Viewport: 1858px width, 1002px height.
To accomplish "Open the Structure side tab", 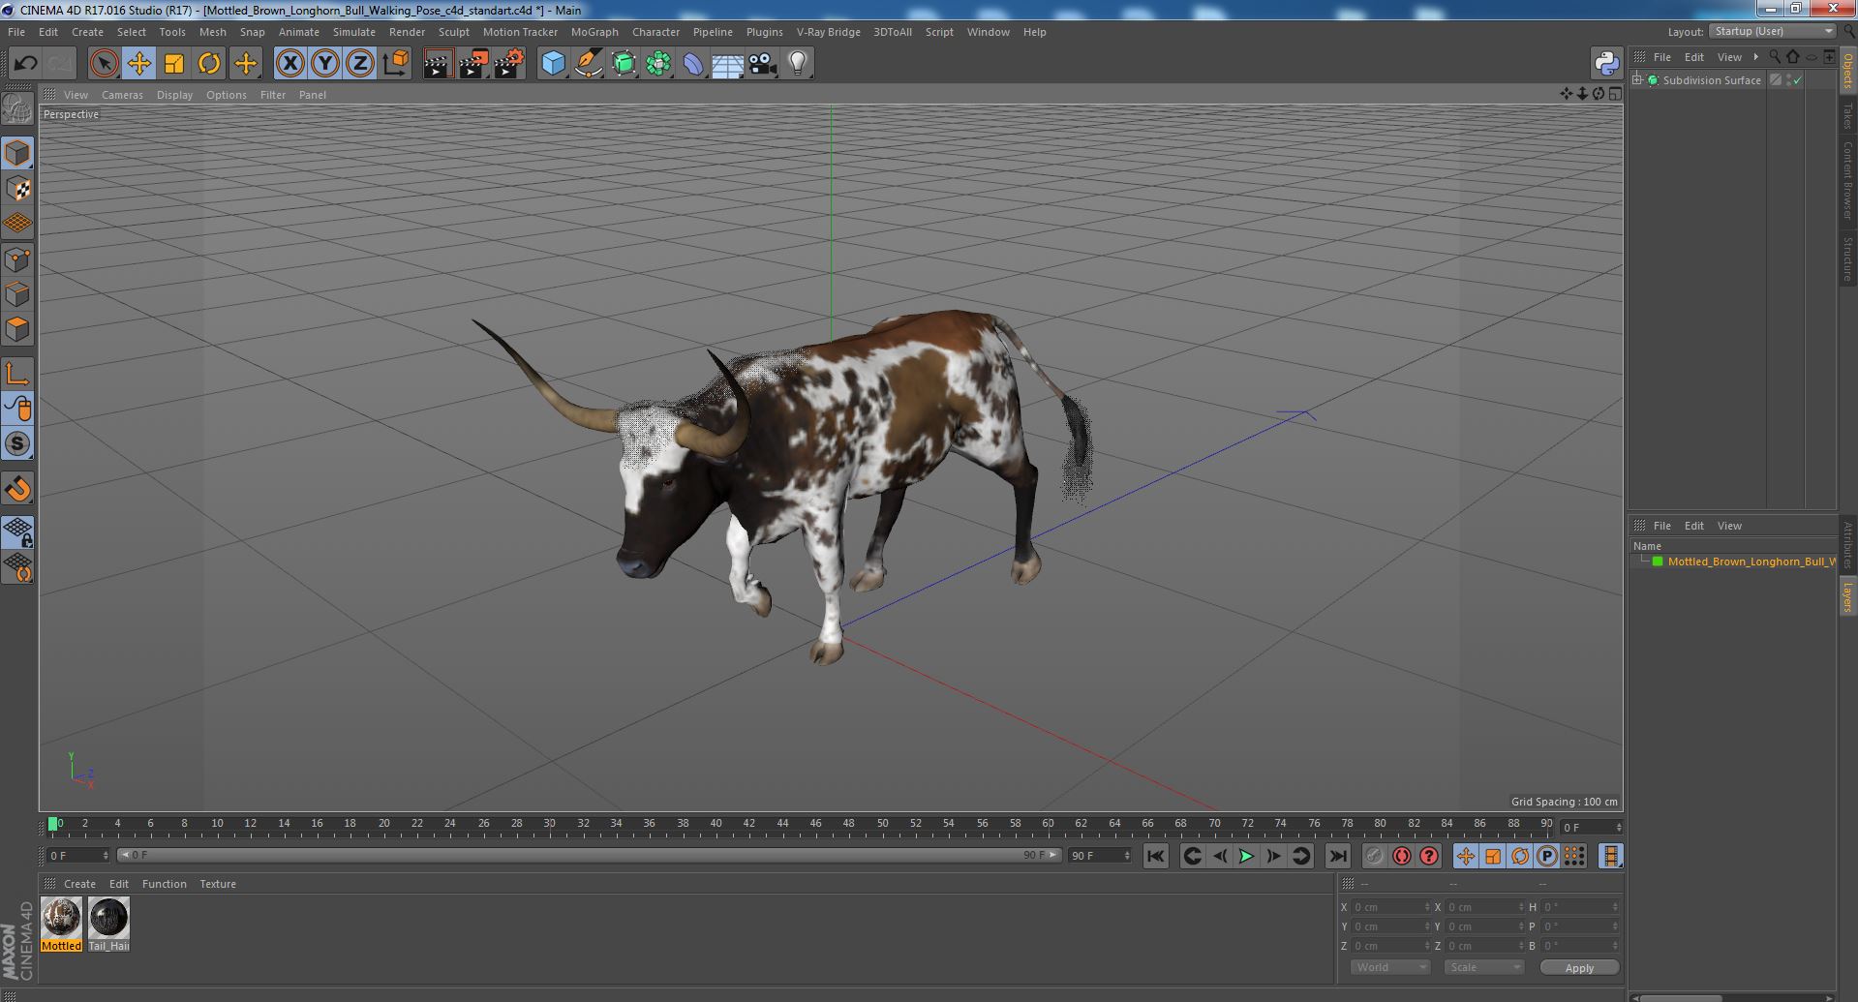I will 1847,258.
